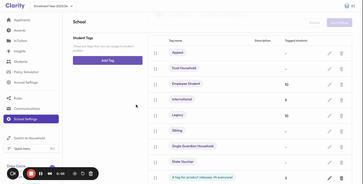This screenshot has width=363, height=184.
Task: Click pencil edit icon for Appeal tag
Action: point(329,53)
